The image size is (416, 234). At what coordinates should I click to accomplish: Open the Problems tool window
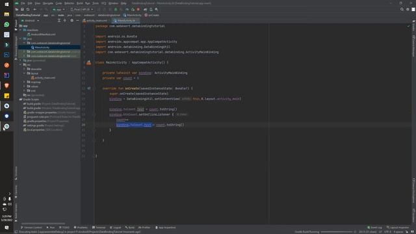(x=81, y=227)
